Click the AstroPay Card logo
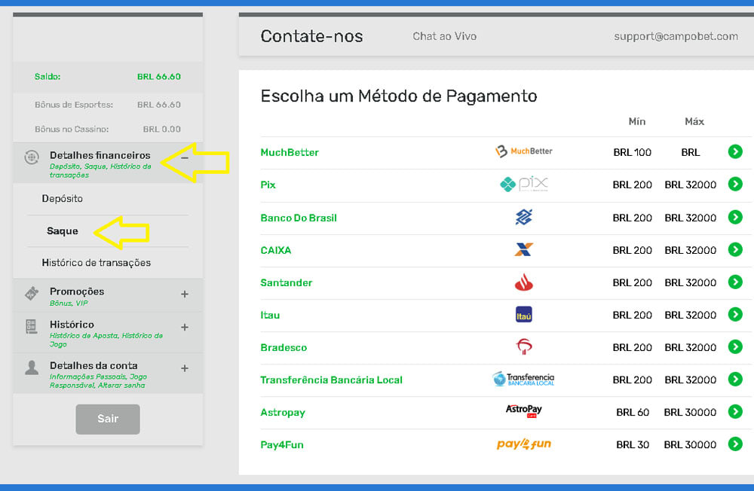Viewport: 754px width, 491px height. coord(524,410)
